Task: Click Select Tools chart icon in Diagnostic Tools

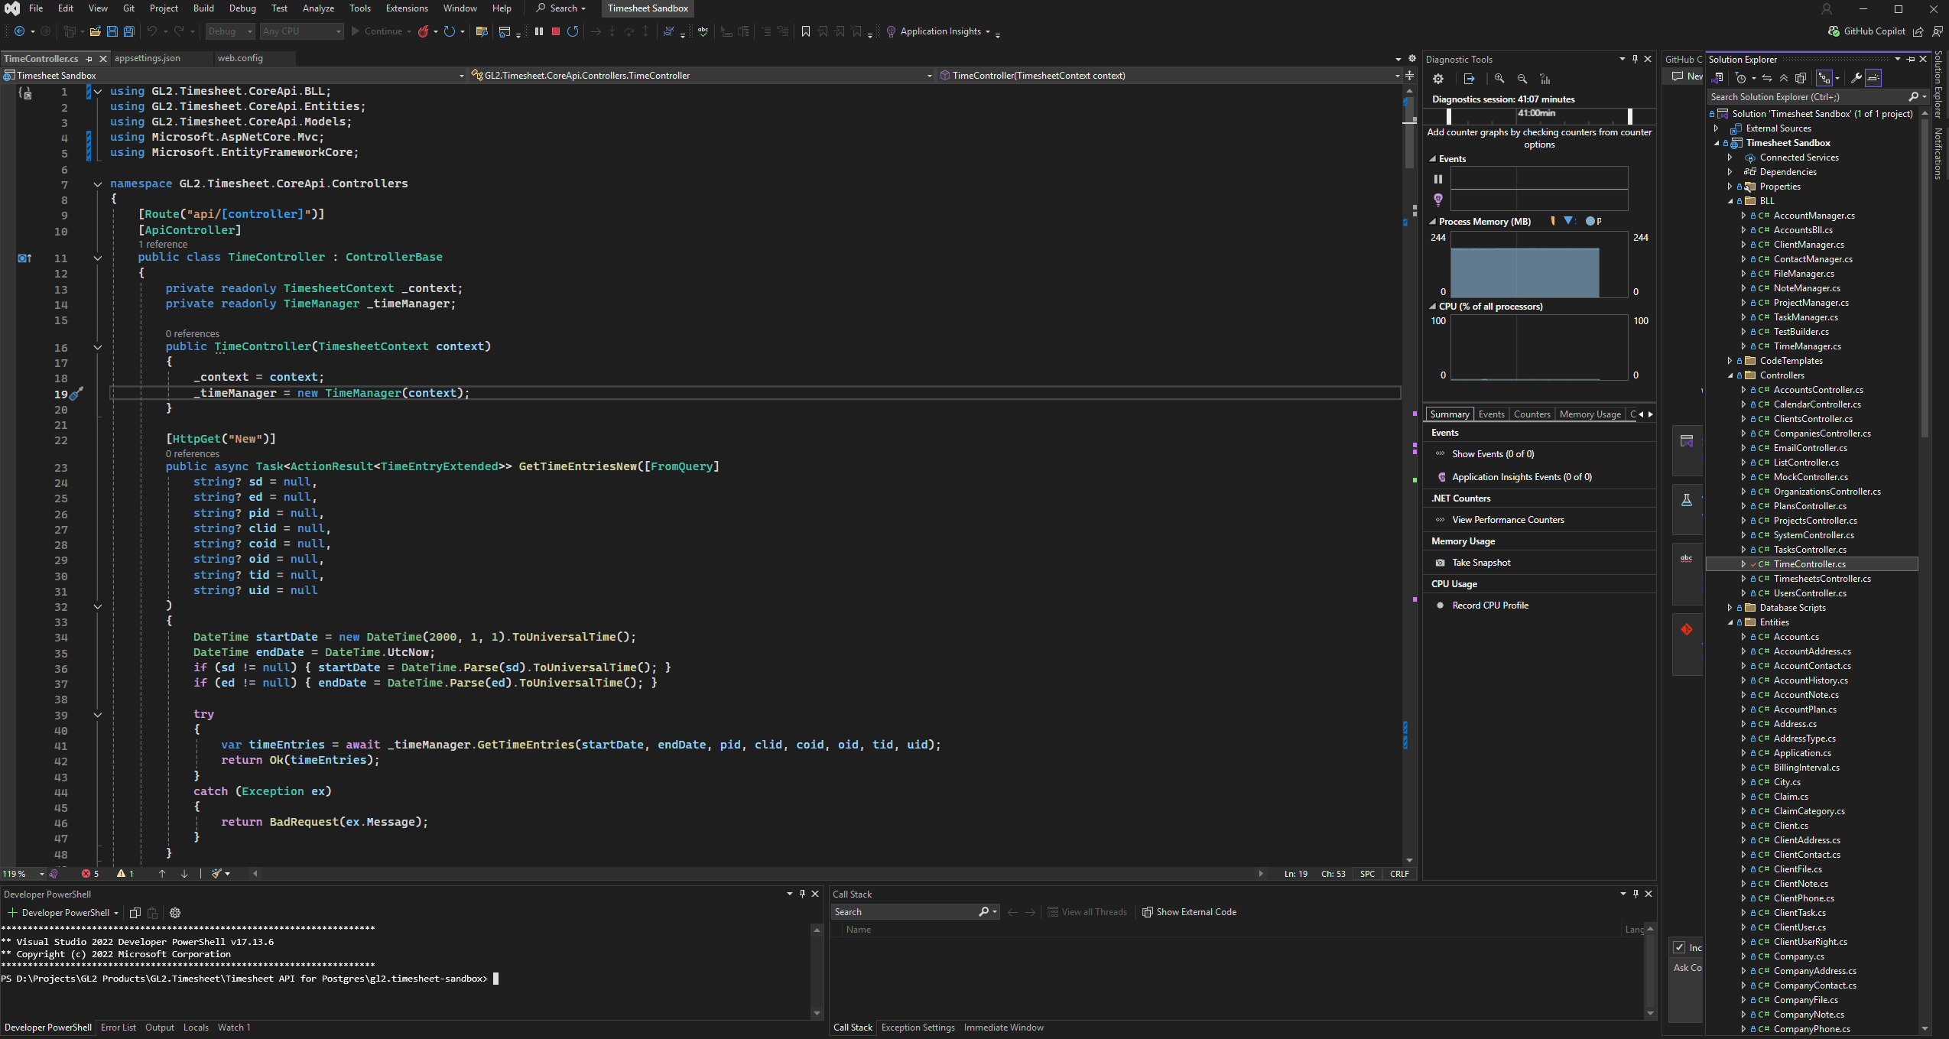Action: (x=1545, y=79)
